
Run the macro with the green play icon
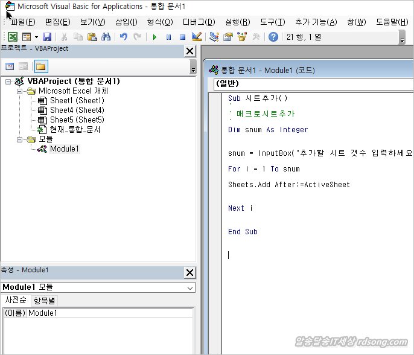point(154,37)
